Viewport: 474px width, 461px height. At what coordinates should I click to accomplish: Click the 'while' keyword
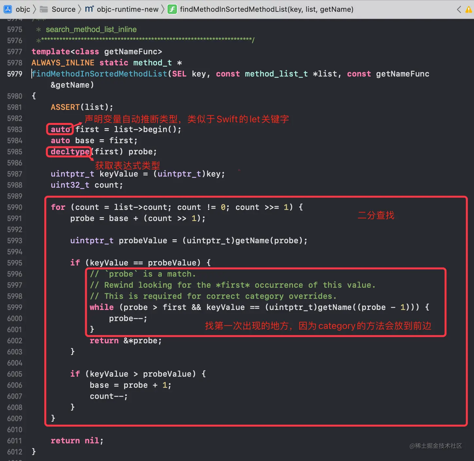tap(102, 307)
